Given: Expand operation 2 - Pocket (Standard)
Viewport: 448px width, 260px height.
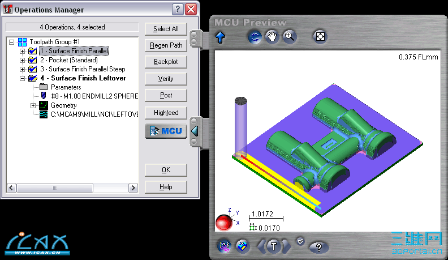Looking at the screenshot, I should 22,60.
